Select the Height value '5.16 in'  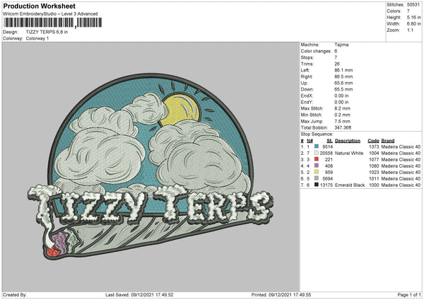[413, 17]
